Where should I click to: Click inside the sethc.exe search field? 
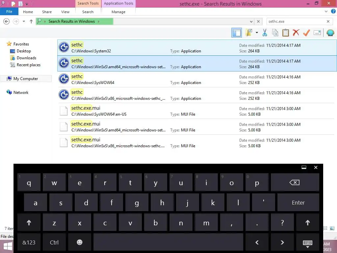pyautogui.click(x=296, y=21)
